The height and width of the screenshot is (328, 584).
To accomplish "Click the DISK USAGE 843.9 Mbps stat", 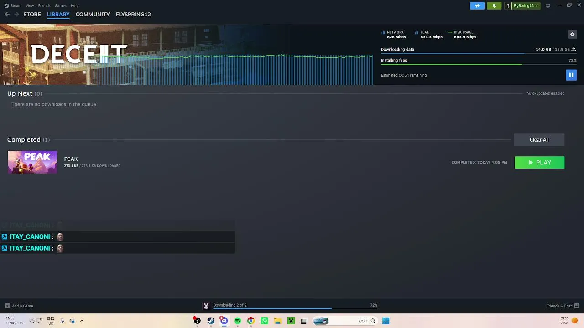I will [x=462, y=35].
